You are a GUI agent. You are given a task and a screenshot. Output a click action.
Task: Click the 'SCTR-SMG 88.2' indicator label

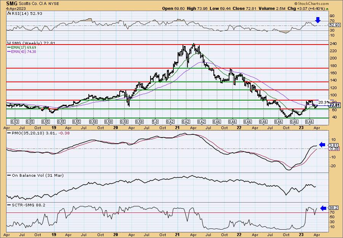click(x=28, y=205)
